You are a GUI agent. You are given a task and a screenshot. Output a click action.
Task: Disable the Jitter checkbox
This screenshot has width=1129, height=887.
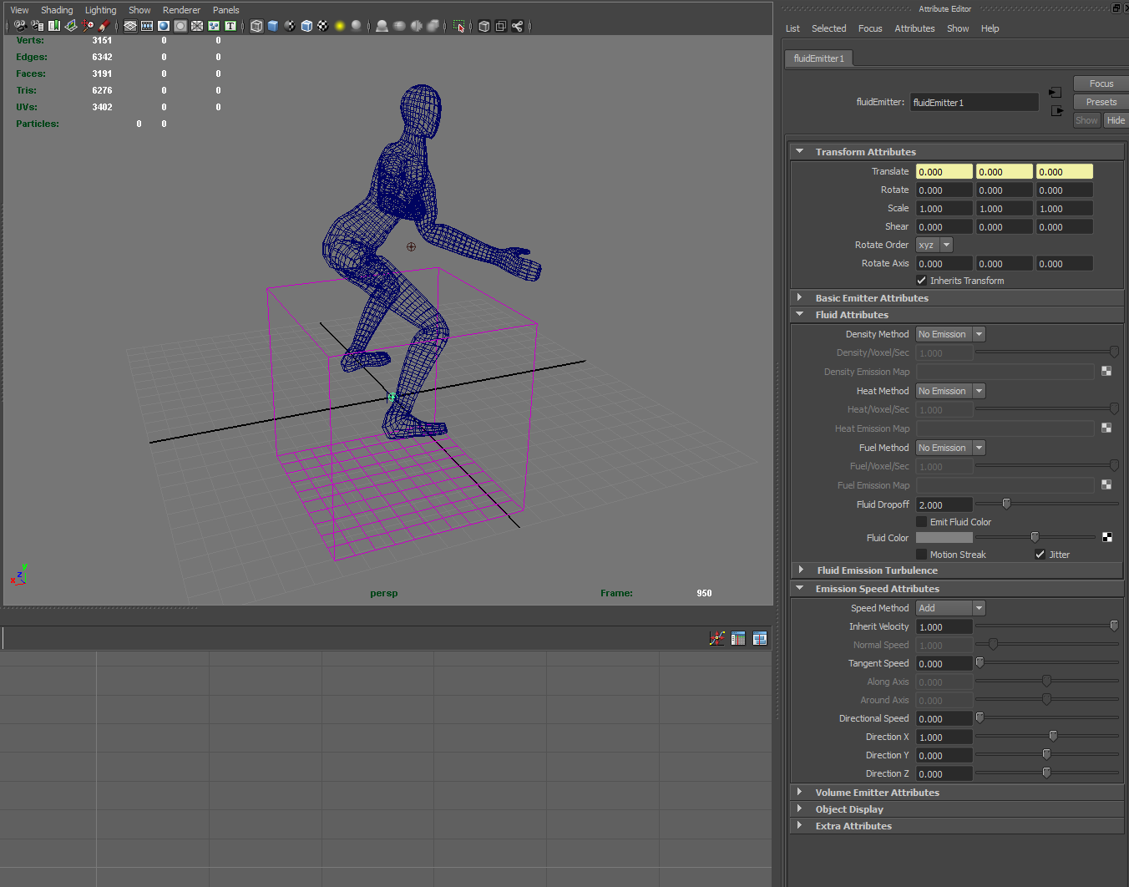pos(1040,555)
